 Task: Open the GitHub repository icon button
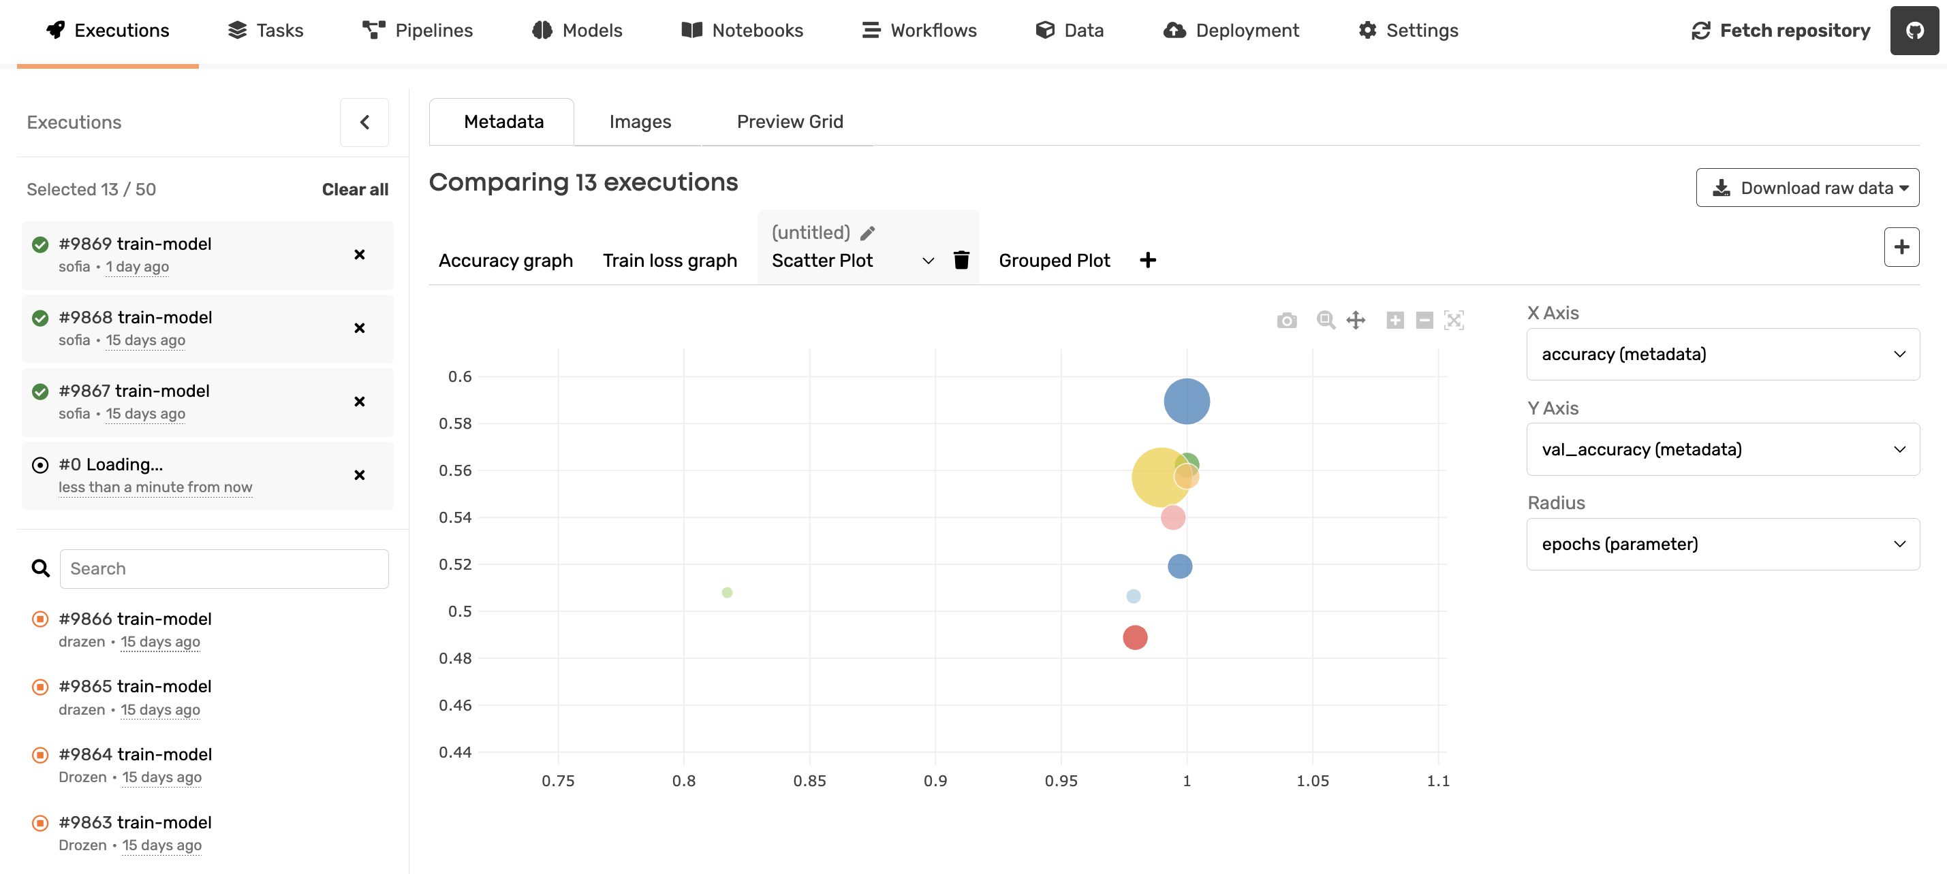1914,30
